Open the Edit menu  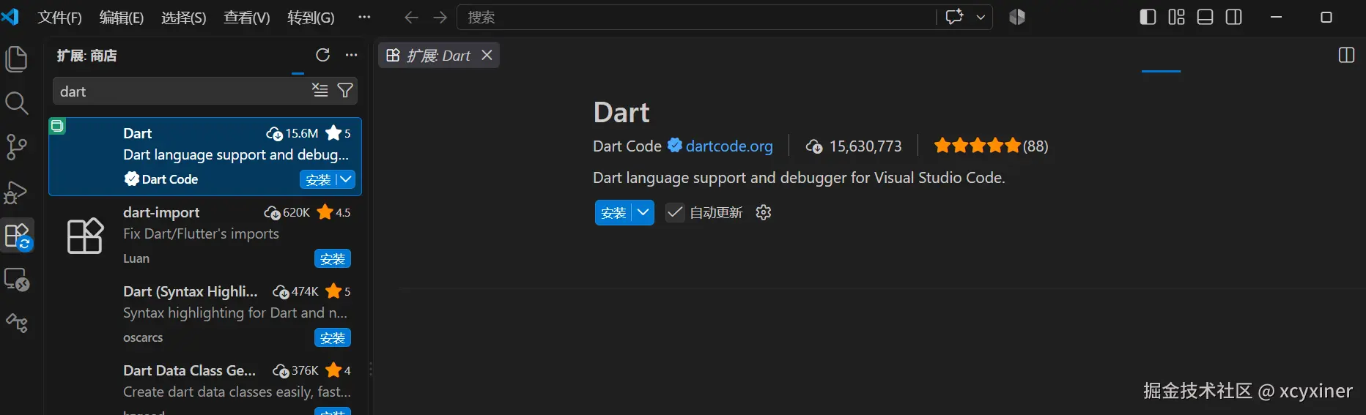click(122, 18)
